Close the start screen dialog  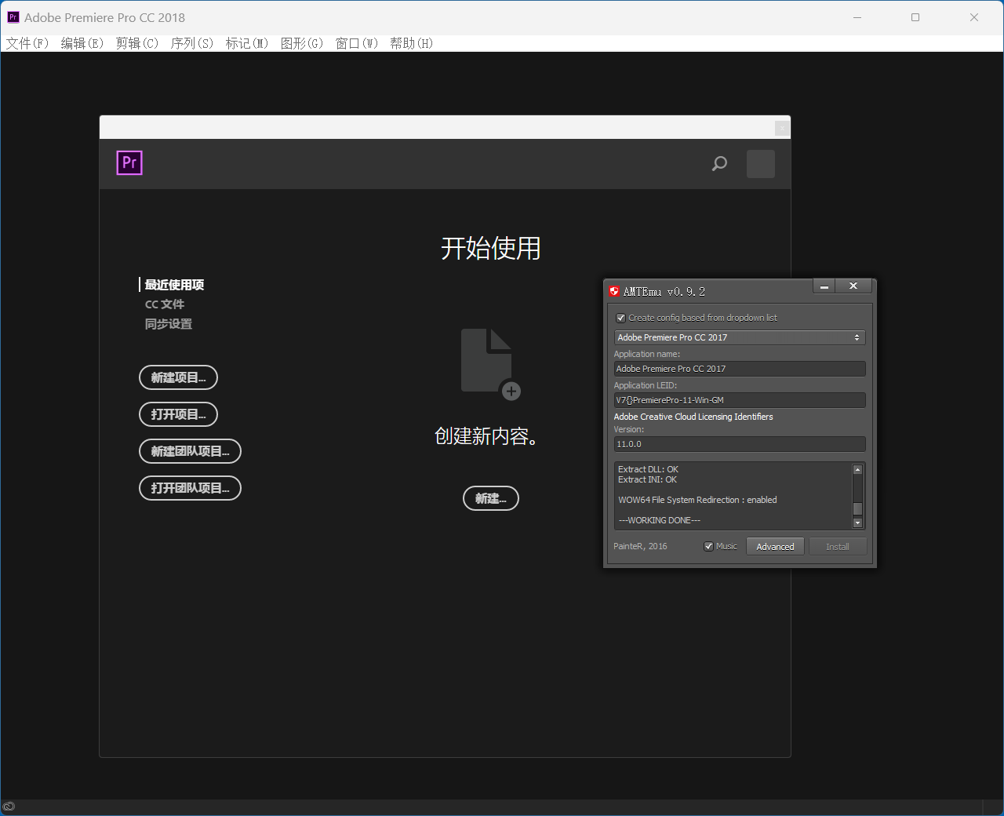782,128
